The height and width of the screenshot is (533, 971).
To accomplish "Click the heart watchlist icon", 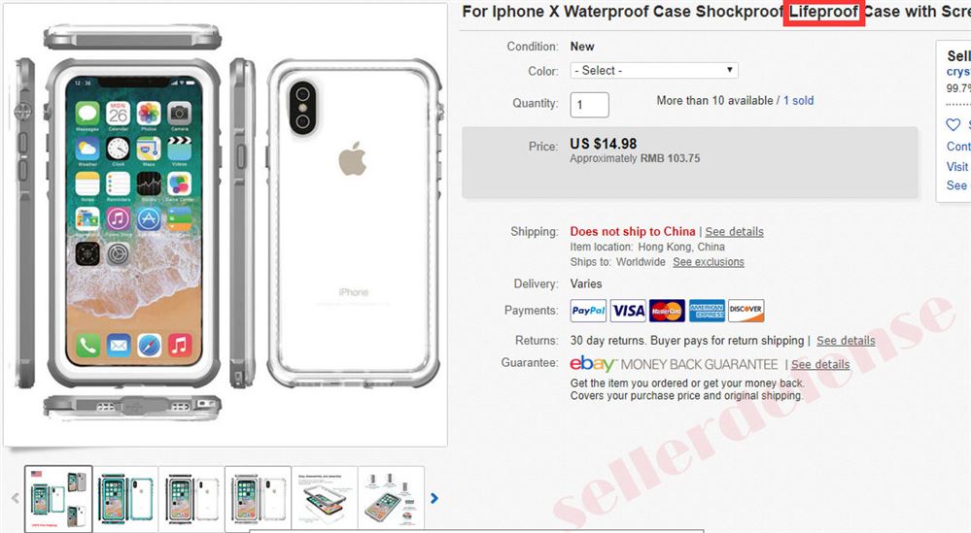I will tap(954, 125).
